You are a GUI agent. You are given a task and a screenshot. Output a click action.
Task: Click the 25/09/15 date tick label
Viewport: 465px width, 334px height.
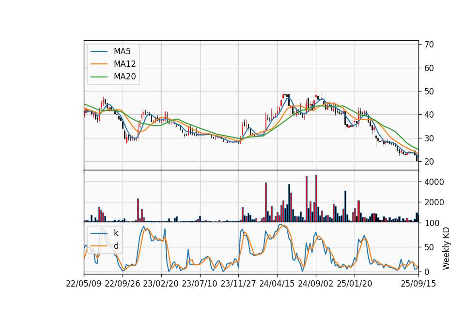pyautogui.click(x=418, y=284)
